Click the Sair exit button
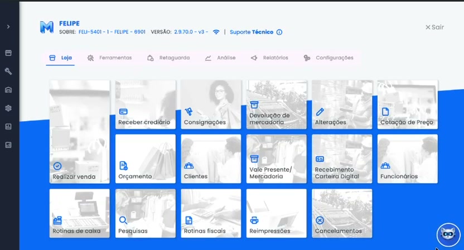Screen dimensions: 464x250 click(x=434, y=27)
